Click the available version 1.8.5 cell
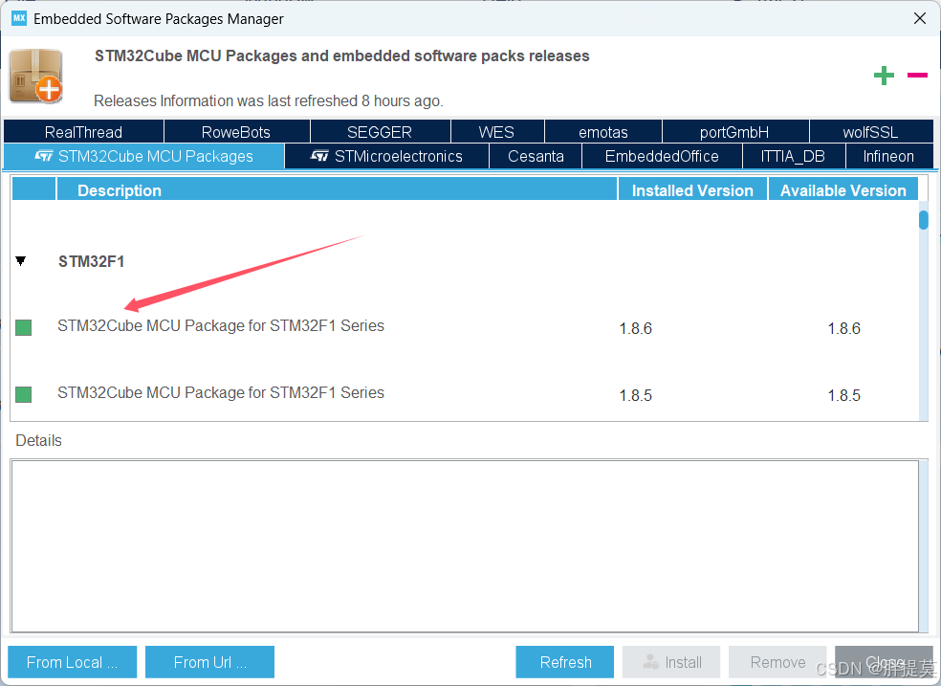The width and height of the screenshot is (941, 686). (x=843, y=395)
